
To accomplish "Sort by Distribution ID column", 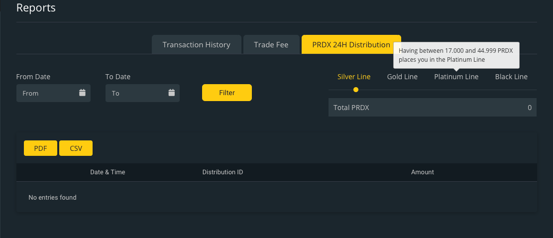I will 222,172.
